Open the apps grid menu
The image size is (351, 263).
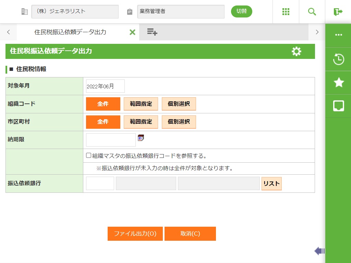(286, 12)
